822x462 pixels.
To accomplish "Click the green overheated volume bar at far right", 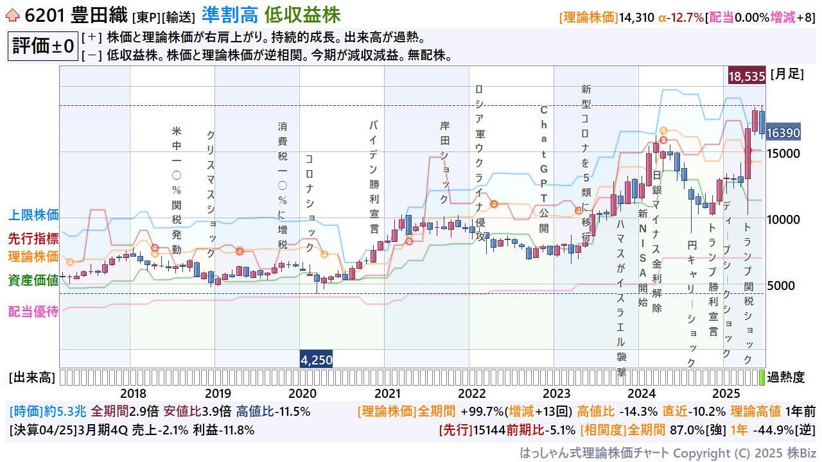I will click(x=762, y=377).
